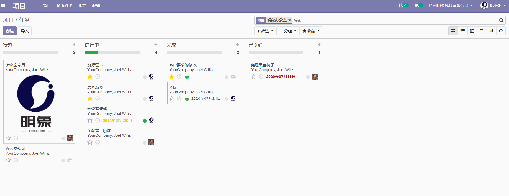Viewport: 509px width, 196px height.
Task: Schedule activity clock on 办公室规划 card
Action: pyautogui.click(x=16, y=160)
